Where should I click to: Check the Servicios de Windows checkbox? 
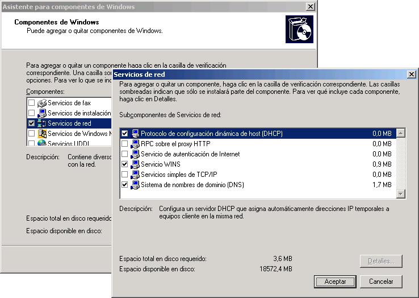32,133
